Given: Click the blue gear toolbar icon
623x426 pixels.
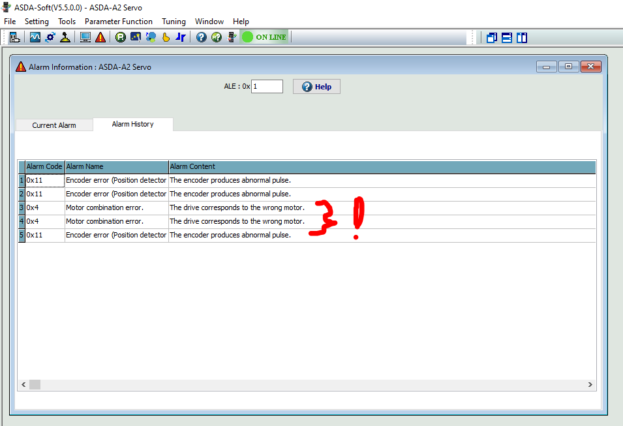Looking at the screenshot, I should coord(50,37).
